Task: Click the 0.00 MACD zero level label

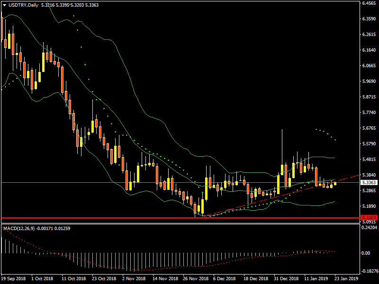Action: 366,253
